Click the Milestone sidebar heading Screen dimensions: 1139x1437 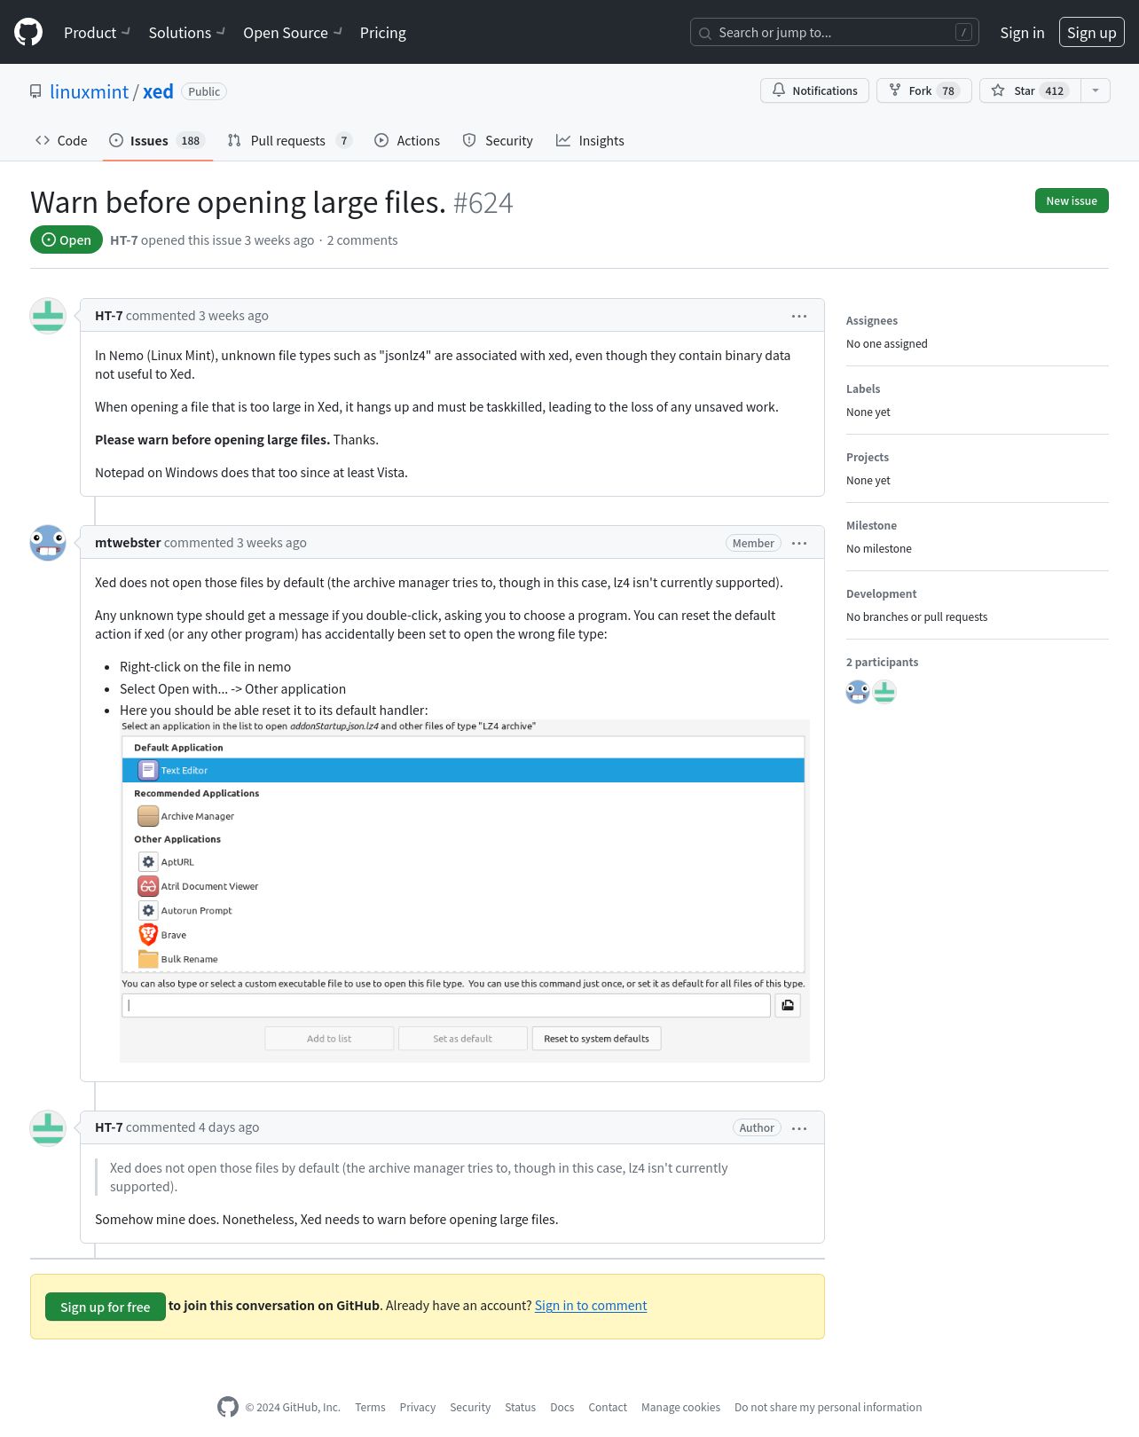tap(871, 525)
